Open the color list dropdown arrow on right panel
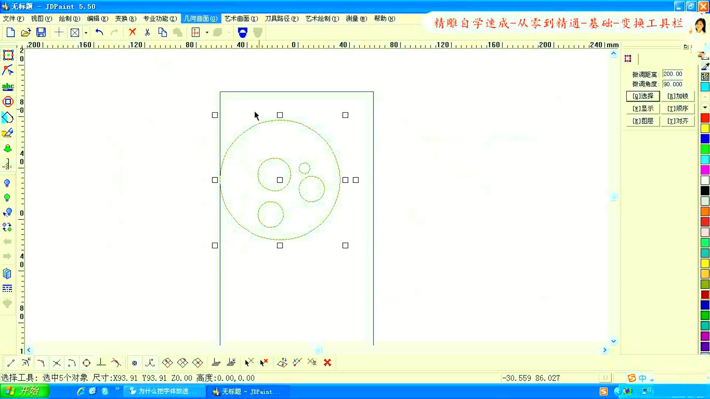710x399 pixels. pos(705,108)
